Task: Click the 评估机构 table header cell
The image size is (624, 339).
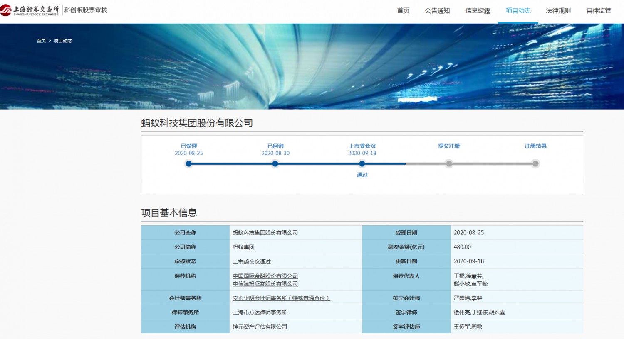Action: [185, 327]
